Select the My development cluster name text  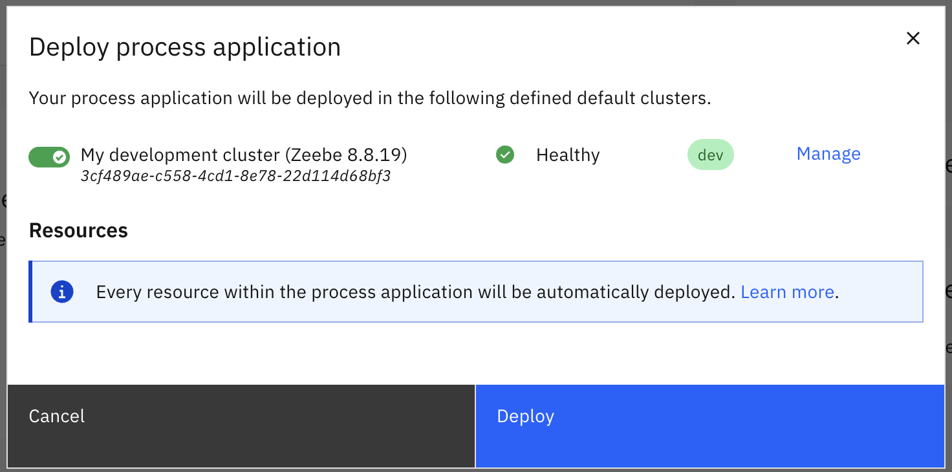180,155
